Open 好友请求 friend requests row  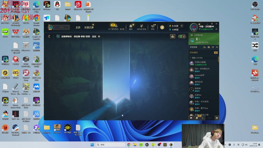point(203,53)
